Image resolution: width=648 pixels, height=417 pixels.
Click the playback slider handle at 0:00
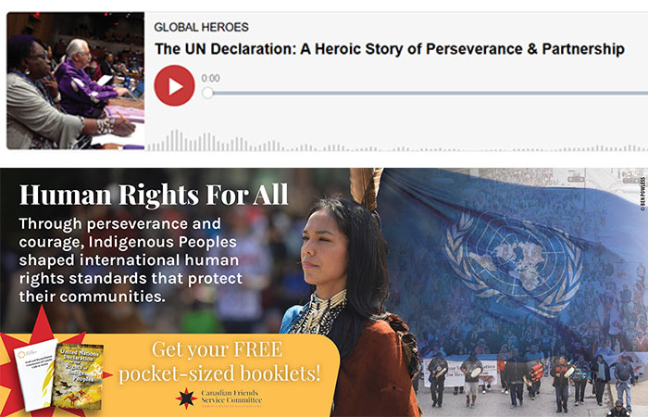coord(208,93)
